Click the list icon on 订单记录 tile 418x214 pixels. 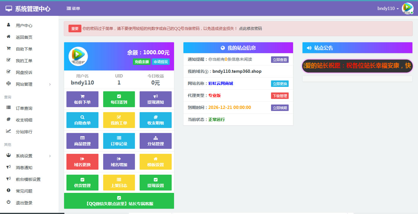coord(119,138)
